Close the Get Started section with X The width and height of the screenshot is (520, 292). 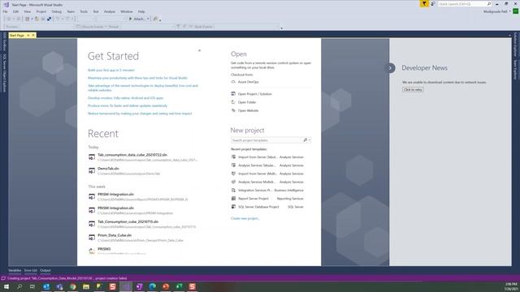tap(199, 50)
